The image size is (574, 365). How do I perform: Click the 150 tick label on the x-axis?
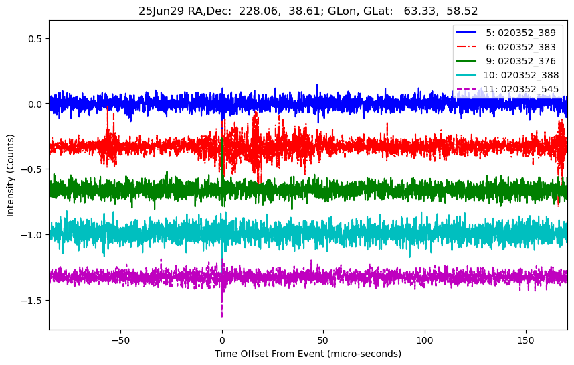click(x=526, y=340)
